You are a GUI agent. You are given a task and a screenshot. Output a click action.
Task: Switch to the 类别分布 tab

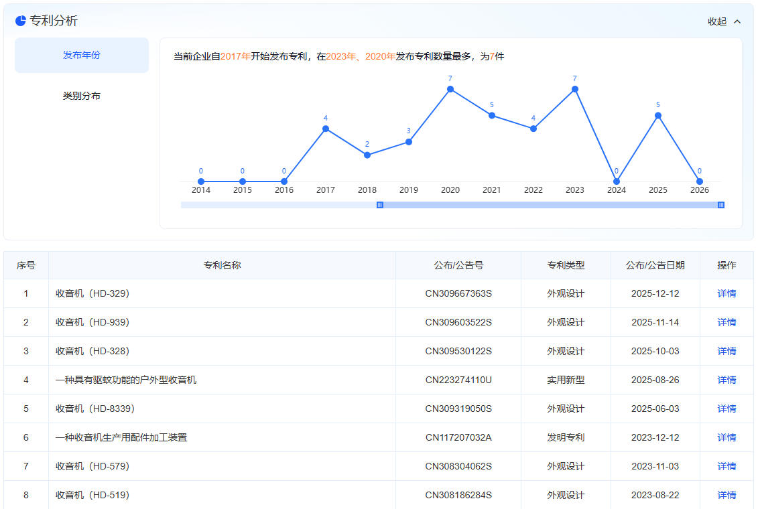pos(82,96)
